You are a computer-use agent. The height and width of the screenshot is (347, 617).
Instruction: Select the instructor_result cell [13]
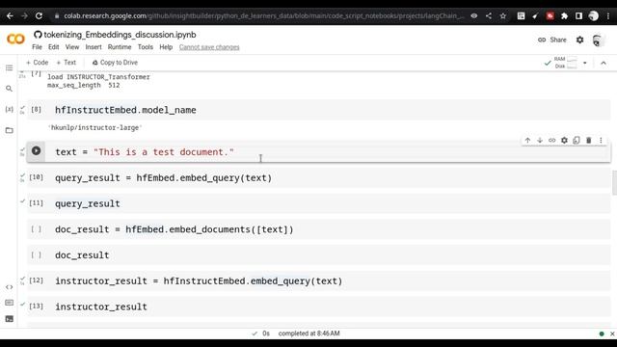(x=318, y=307)
